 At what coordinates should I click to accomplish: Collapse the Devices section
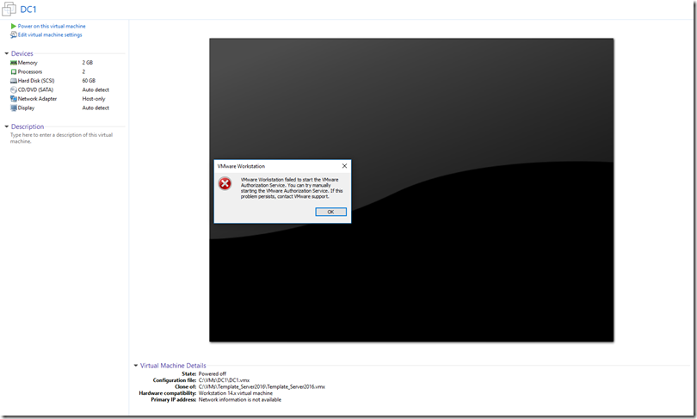[x=7, y=53]
